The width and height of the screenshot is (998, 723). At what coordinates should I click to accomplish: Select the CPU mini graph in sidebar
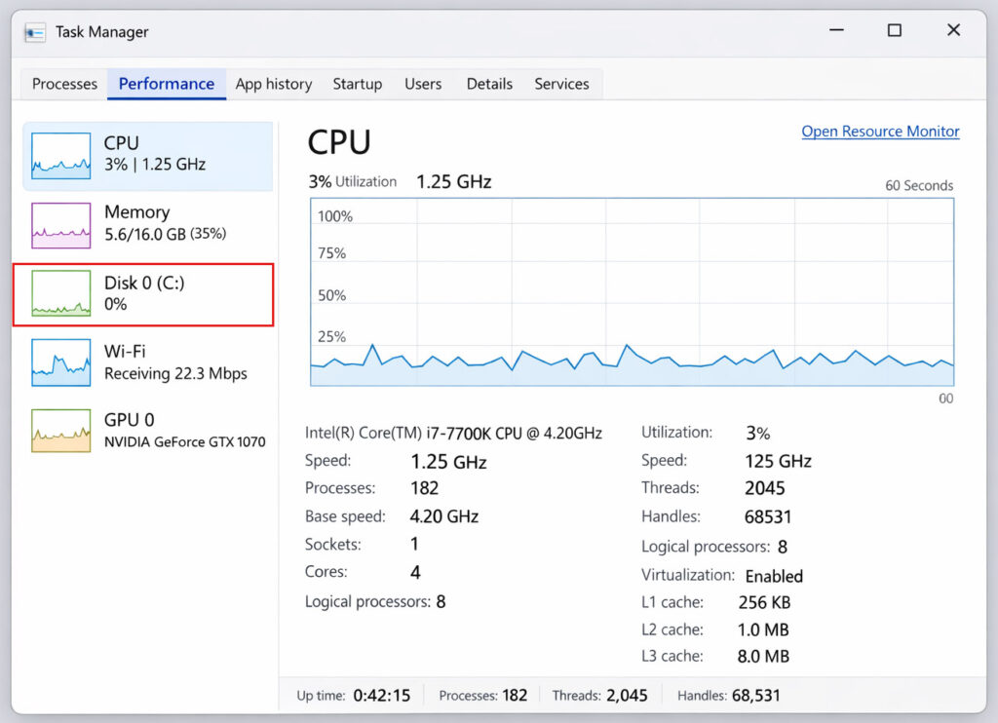point(60,156)
